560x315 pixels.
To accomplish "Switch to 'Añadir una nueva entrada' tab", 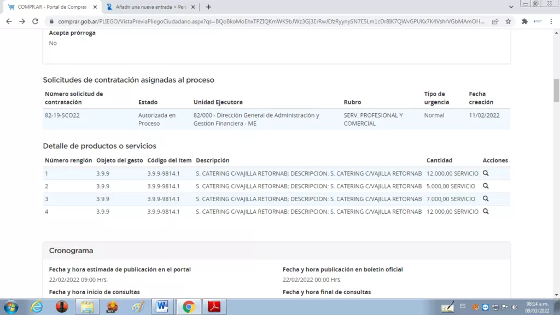I will tap(148, 7).
